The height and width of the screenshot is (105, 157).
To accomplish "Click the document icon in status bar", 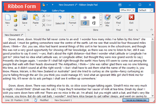I will tap(35, 100).
